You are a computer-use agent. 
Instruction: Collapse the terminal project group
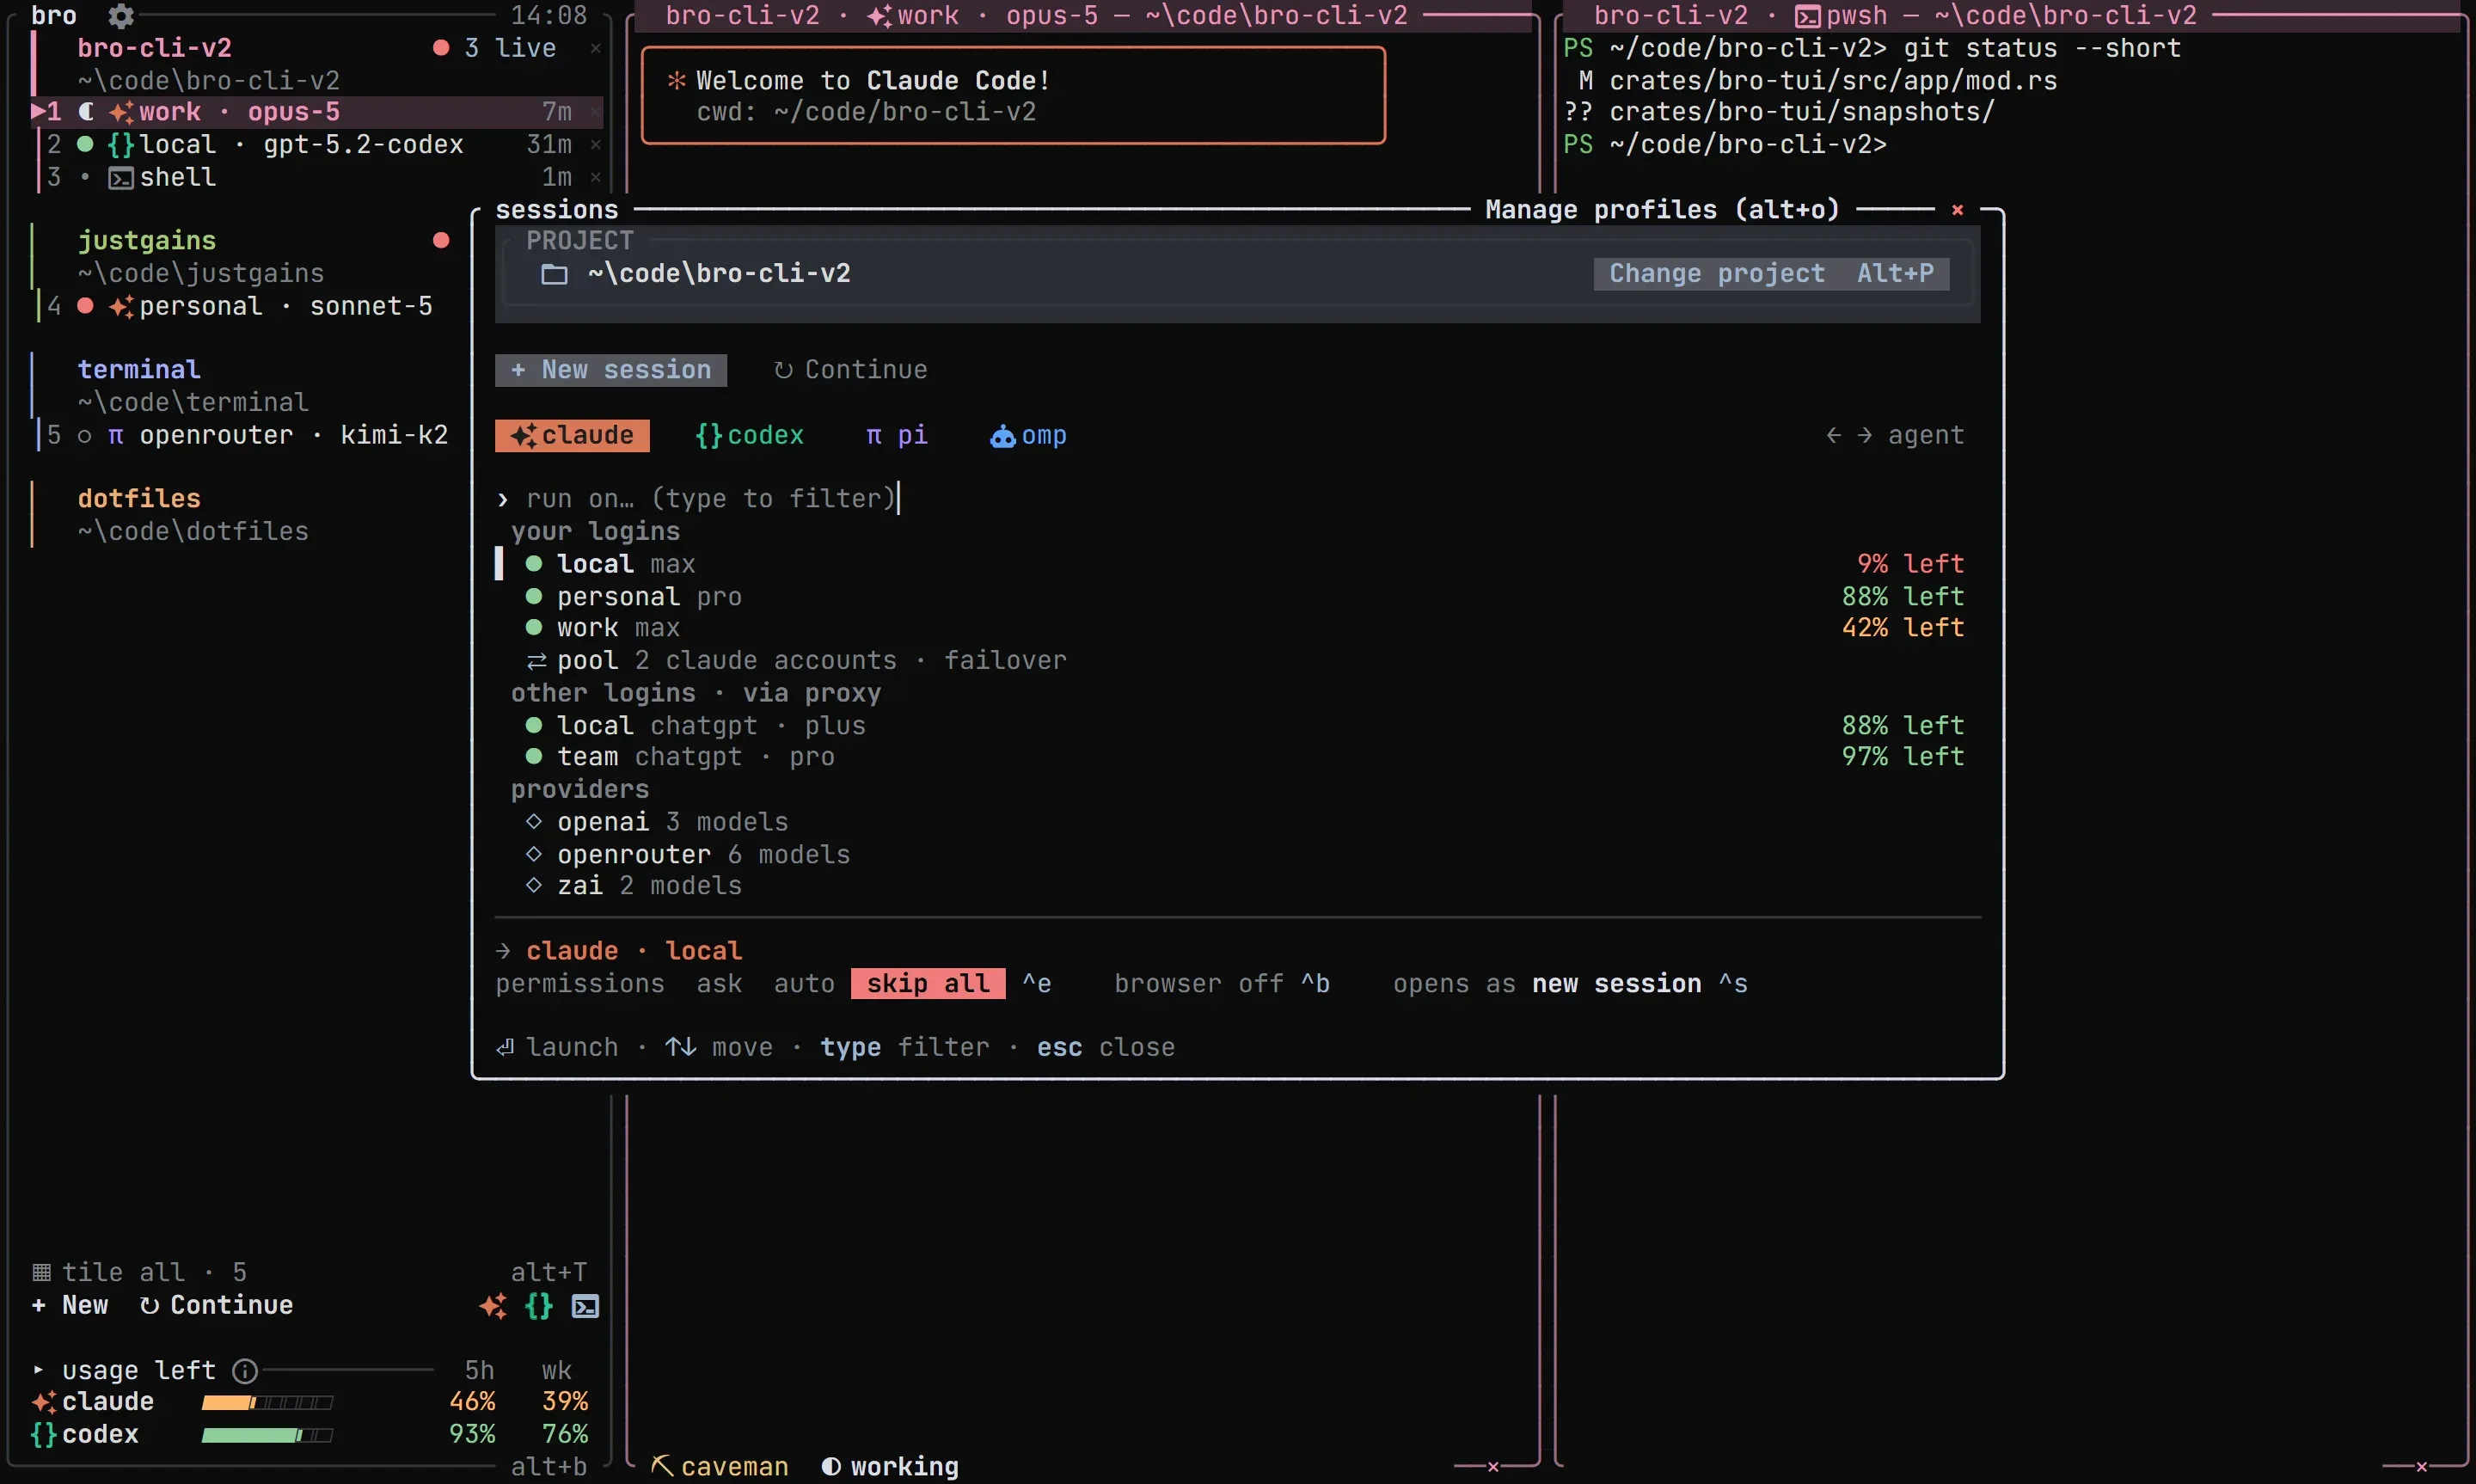tap(139, 370)
